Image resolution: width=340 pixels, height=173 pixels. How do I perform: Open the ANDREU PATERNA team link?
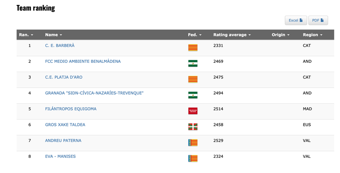pos(63,140)
